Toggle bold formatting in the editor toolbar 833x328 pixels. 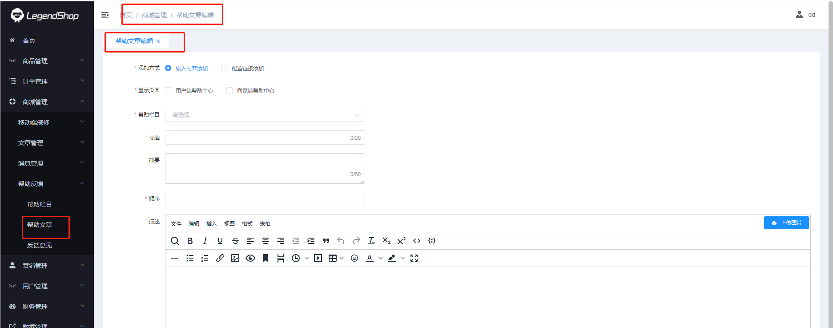coord(190,241)
